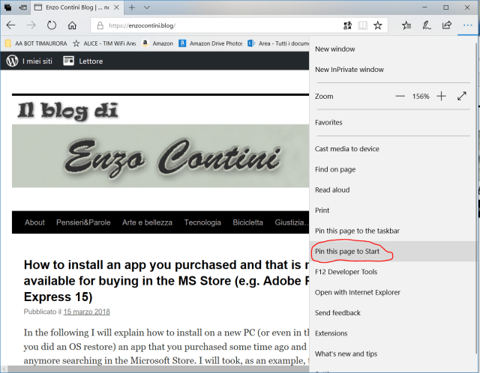Go to the home page via Home icon

click(x=71, y=25)
